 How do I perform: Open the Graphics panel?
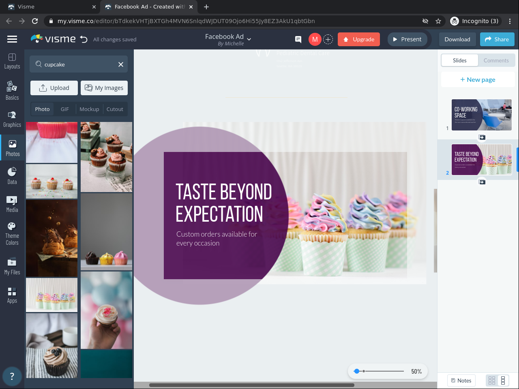pyautogui.click(x=12, y=119)
